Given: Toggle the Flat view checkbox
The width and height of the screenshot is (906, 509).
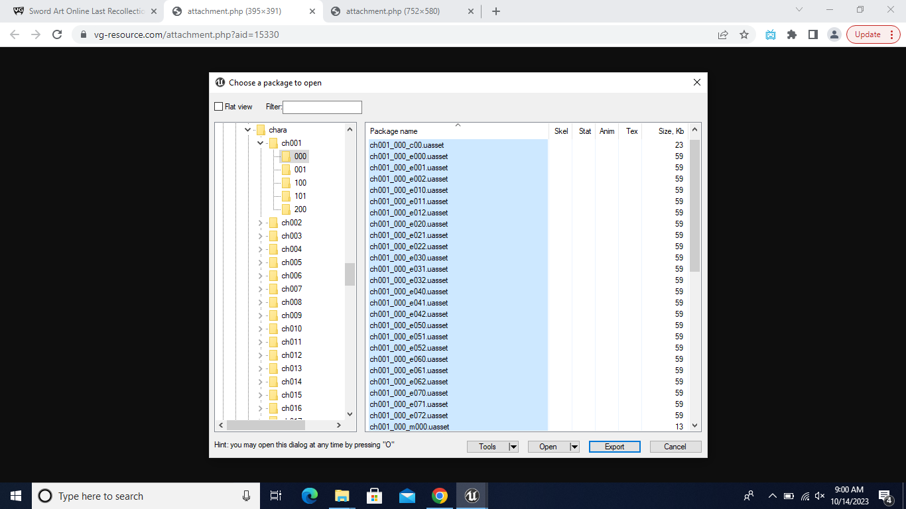Looking at the screenshot, I should pyautogui.click(x=219, y=107).
